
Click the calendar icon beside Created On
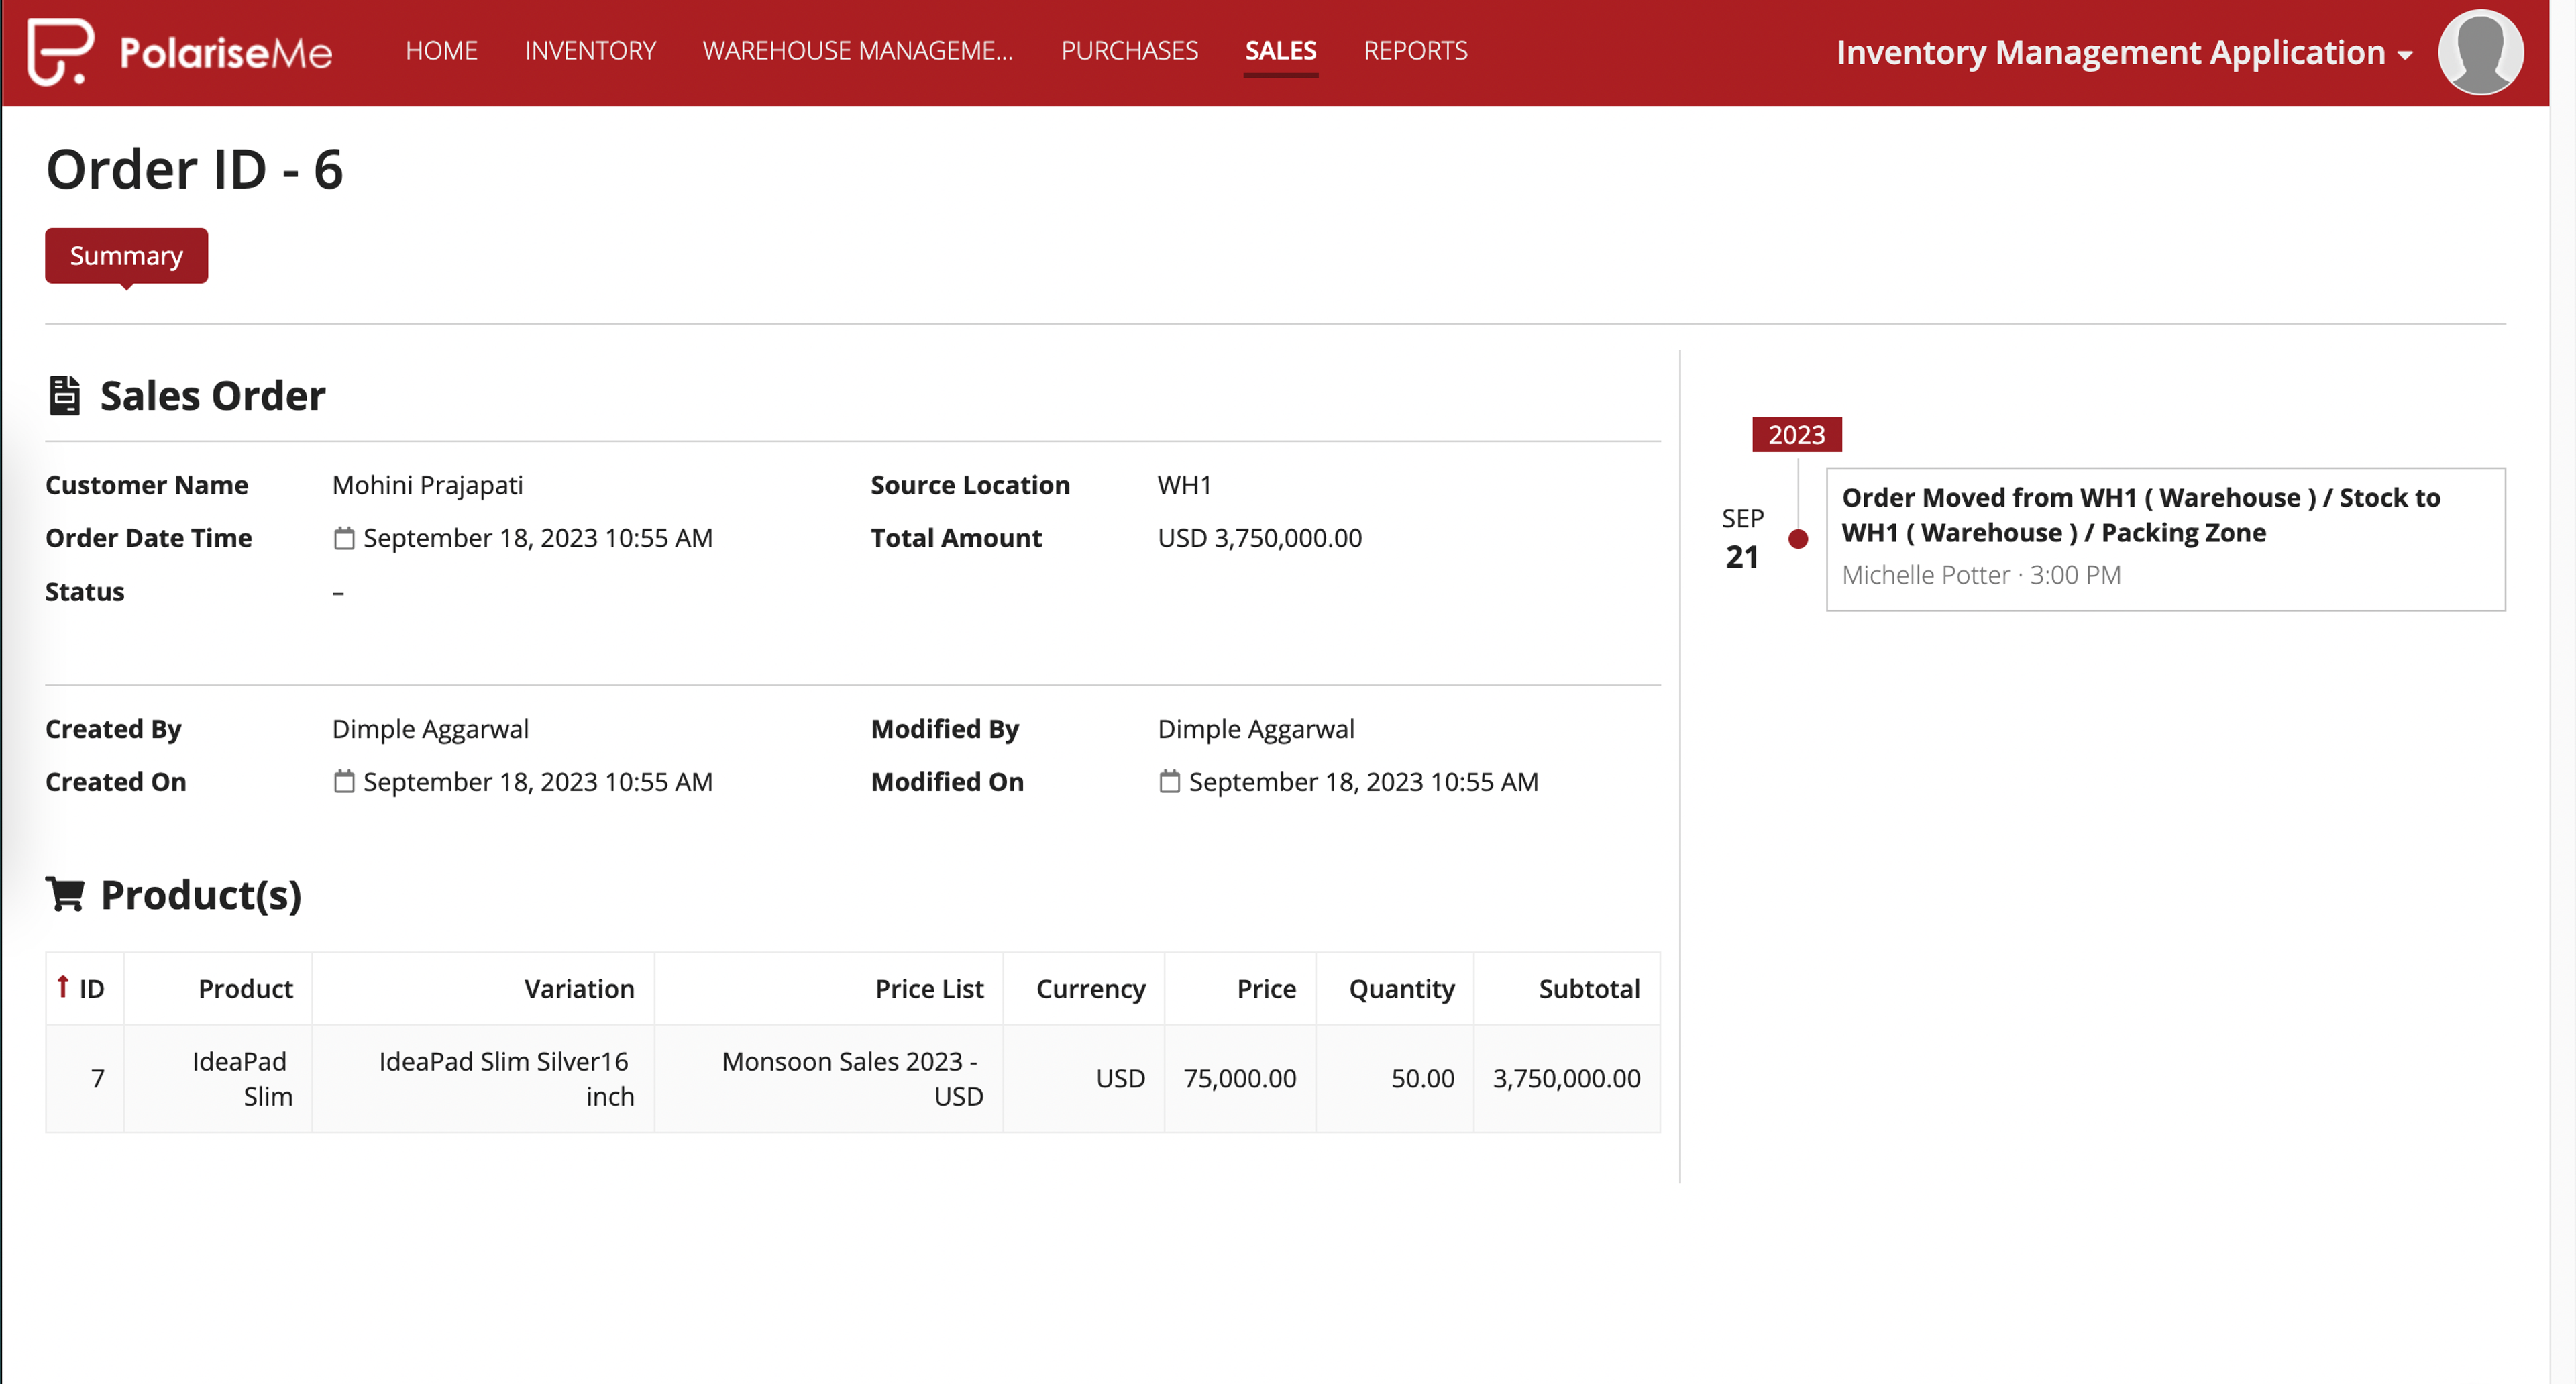[344, 781]
